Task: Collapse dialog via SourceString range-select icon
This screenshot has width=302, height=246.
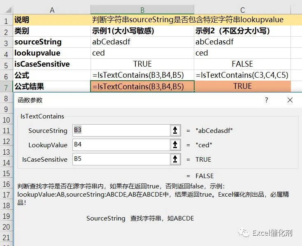Action: tap(175, 130)
